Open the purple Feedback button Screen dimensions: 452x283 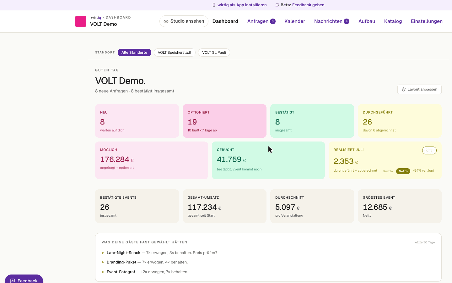click(24, 279)
